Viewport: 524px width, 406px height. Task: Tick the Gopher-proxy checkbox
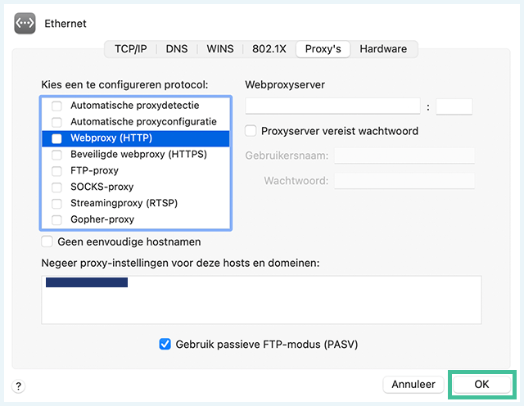56,220
